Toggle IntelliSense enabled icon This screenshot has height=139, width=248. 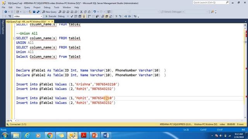point(84,16)
